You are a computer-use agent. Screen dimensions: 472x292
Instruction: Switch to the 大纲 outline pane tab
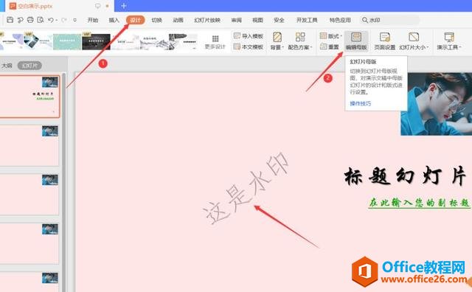(7, 66)
